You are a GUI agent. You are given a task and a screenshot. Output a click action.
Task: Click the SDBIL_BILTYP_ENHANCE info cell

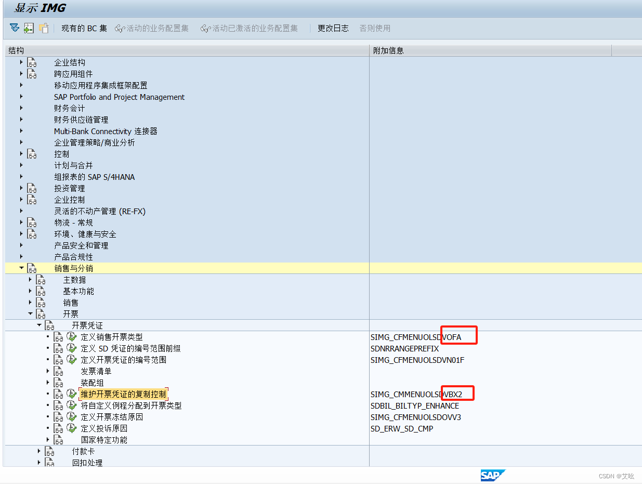[x=415, y=405]
